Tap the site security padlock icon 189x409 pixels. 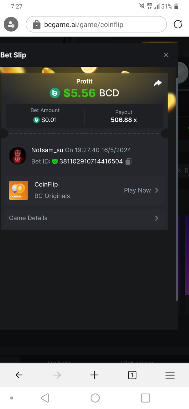click(x=37, y=24)
